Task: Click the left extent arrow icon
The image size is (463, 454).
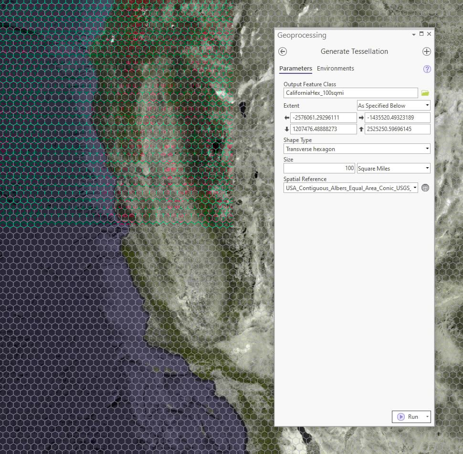Action: (286, 118)
